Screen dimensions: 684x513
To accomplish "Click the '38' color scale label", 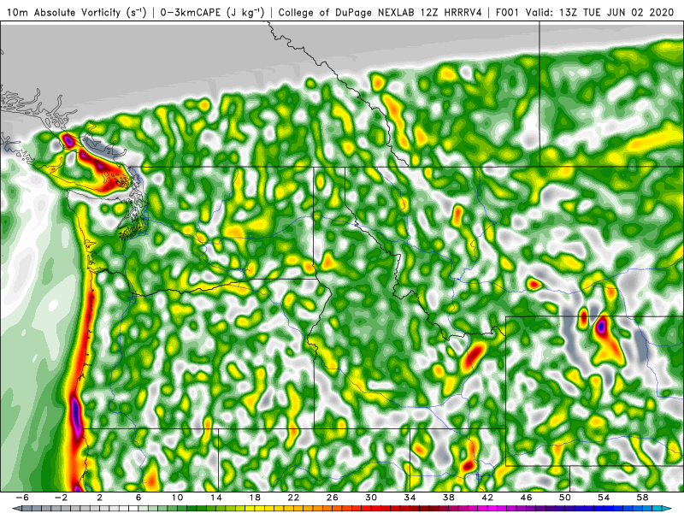I will 448,498.
